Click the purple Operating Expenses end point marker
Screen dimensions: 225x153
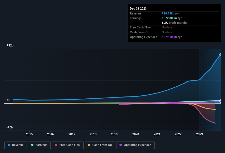[x=220, y=101]
